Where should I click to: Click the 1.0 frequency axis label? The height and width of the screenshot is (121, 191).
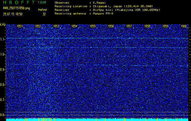[x=2, y=55]
